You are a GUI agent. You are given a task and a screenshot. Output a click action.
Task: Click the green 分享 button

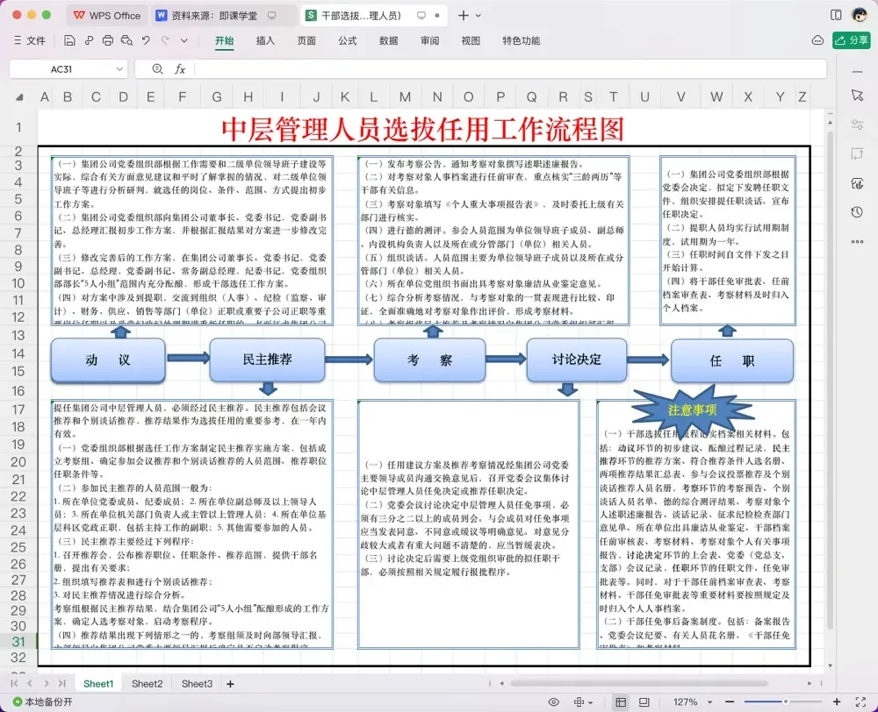pyautogui.click(x=851, y=40)
